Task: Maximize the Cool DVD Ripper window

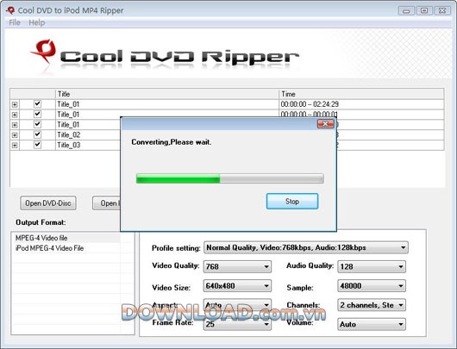Action: coord(424,11)
